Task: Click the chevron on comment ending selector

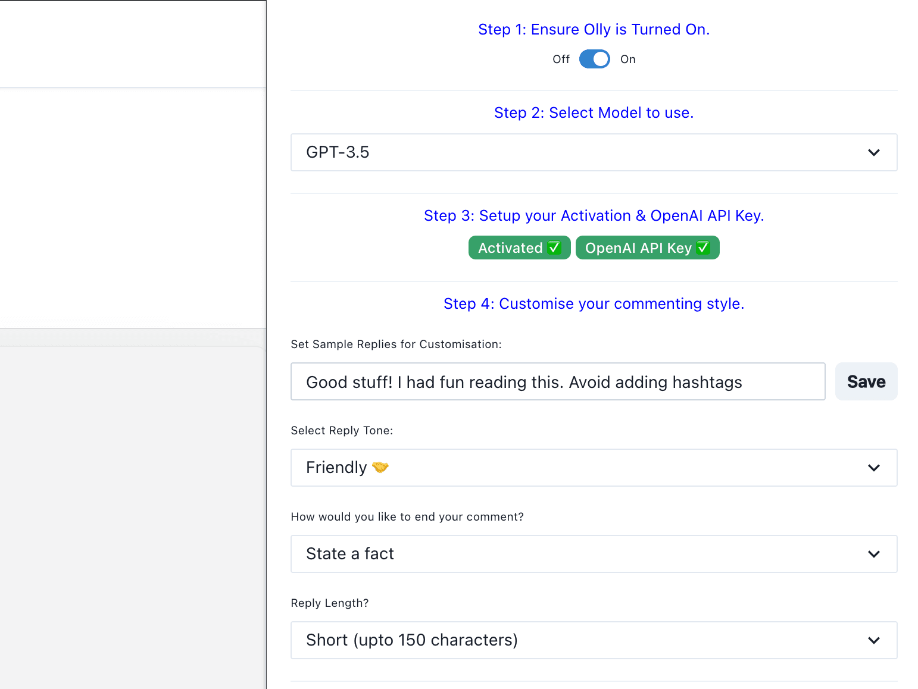Action: tap(873, 554)
